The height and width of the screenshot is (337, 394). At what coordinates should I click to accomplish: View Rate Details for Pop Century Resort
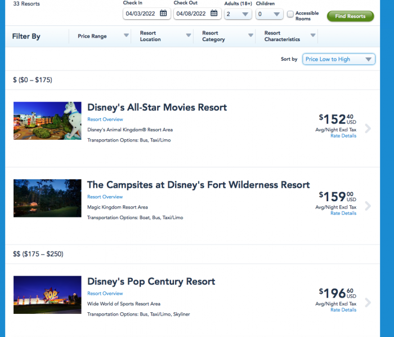coord(343,310)
